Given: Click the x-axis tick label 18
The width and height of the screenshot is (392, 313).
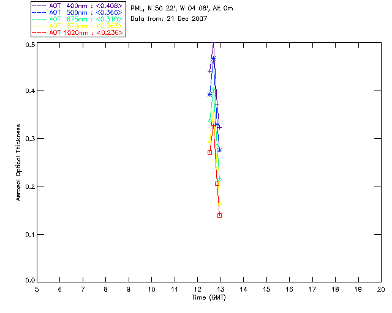Looking at the screenshot, I should tap(335, 289).
